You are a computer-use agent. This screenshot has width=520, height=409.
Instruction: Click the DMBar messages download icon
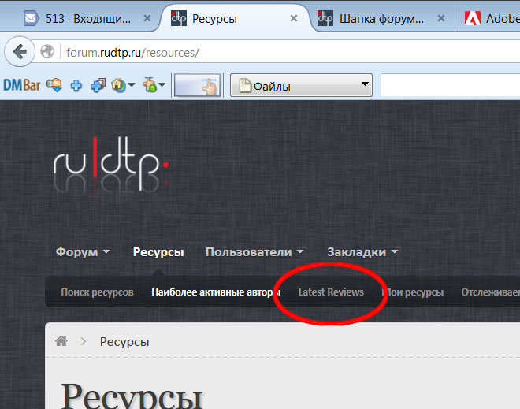54,85
